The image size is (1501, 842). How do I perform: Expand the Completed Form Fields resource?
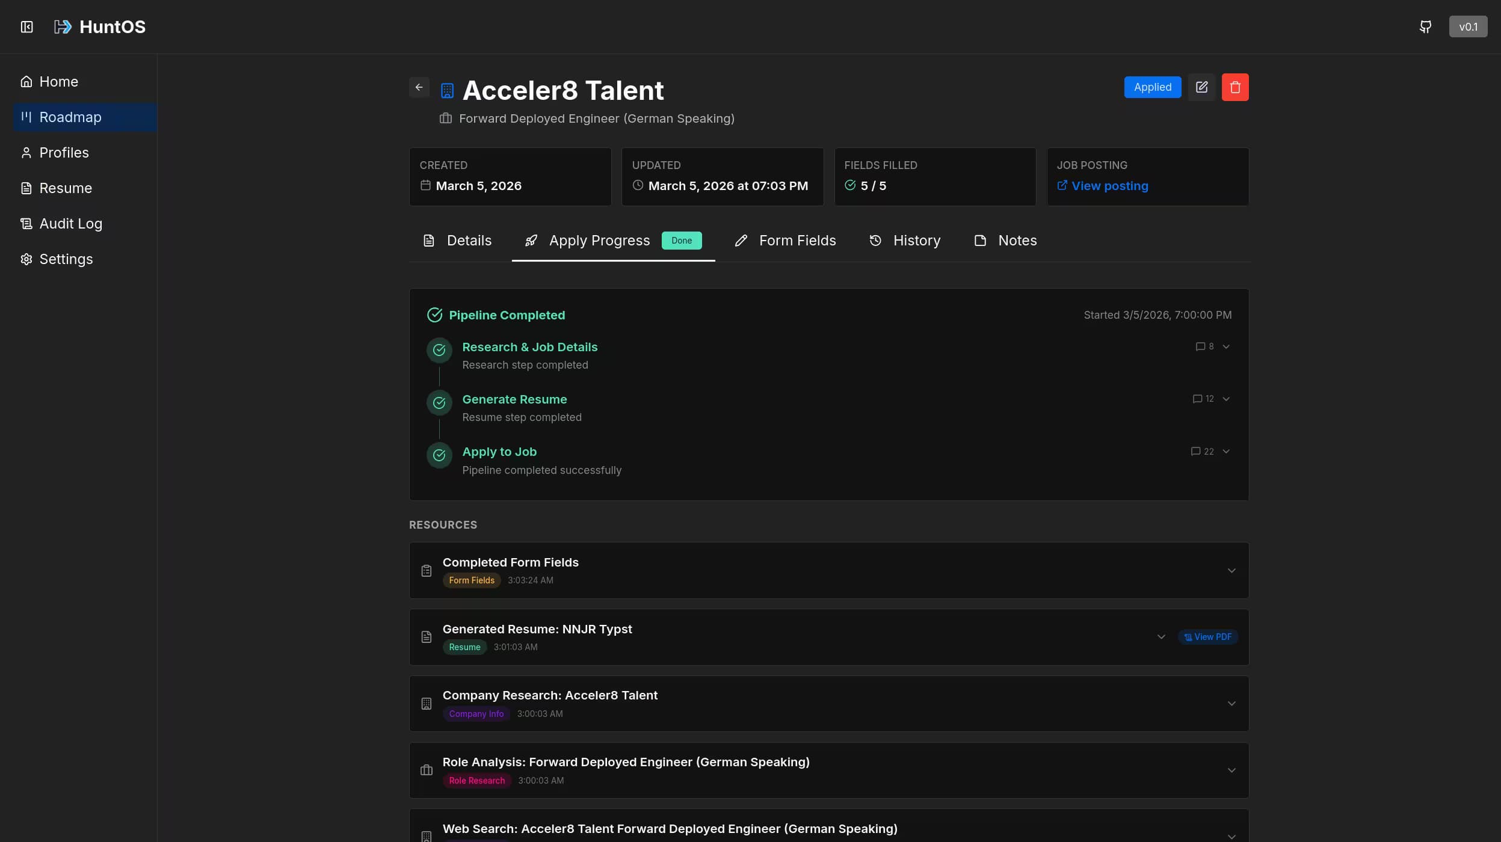pyautogui.click(x=1231, y=570)
